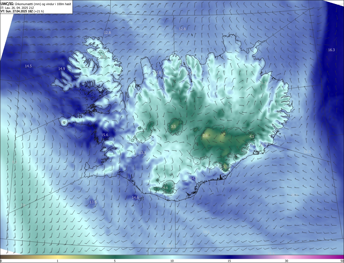Screen dimensions: 344x263
Task: Pick the 7.8 value label
Action: [x=23, y=205]
